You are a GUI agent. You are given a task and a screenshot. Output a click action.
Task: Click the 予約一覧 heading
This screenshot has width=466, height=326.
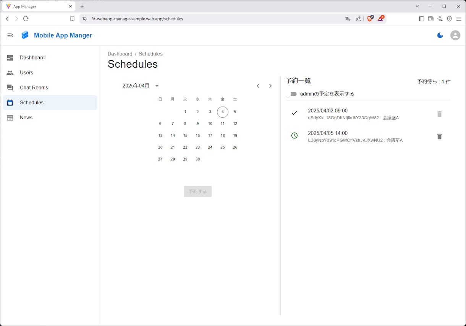pos(298,81)
